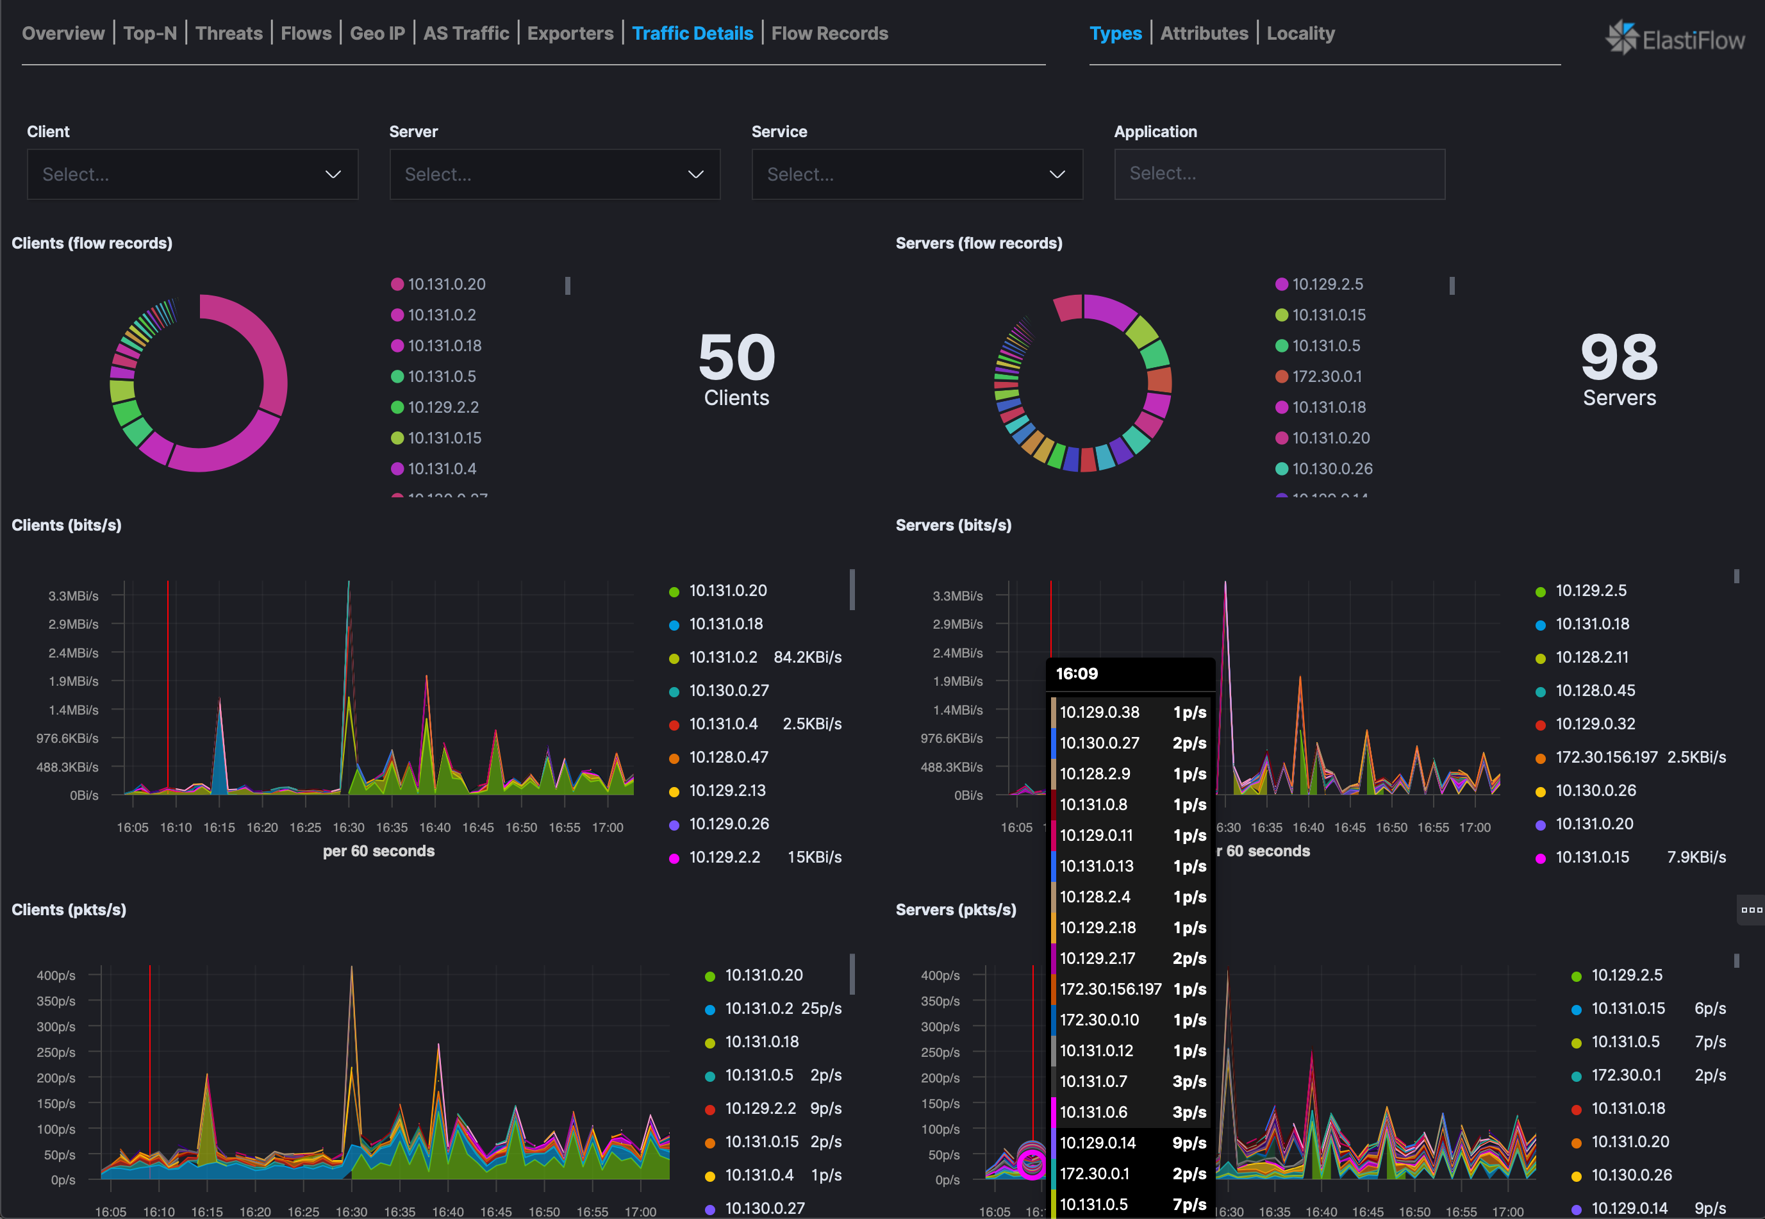Expand the Client dropdown

[192, 174]
